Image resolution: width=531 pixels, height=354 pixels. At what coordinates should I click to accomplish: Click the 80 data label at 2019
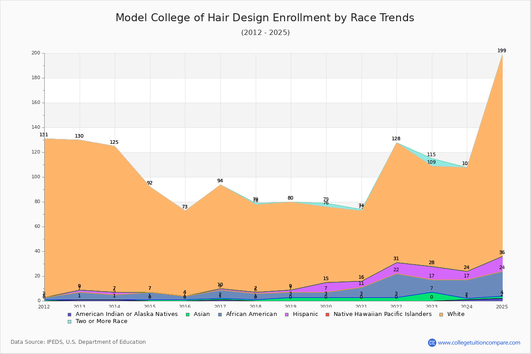[x=290, y=198]
